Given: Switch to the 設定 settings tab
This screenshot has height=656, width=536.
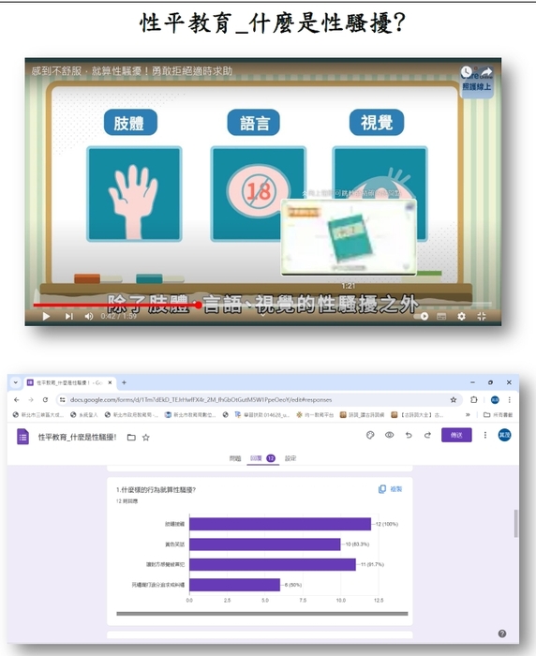Looking at the screenshot, I should (290, 458).
